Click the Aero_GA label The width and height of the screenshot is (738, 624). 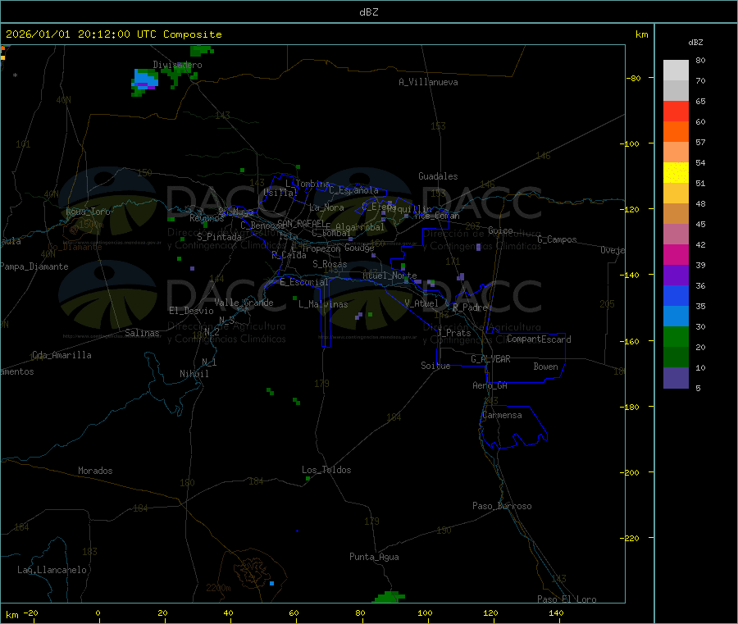coord(490,385)
